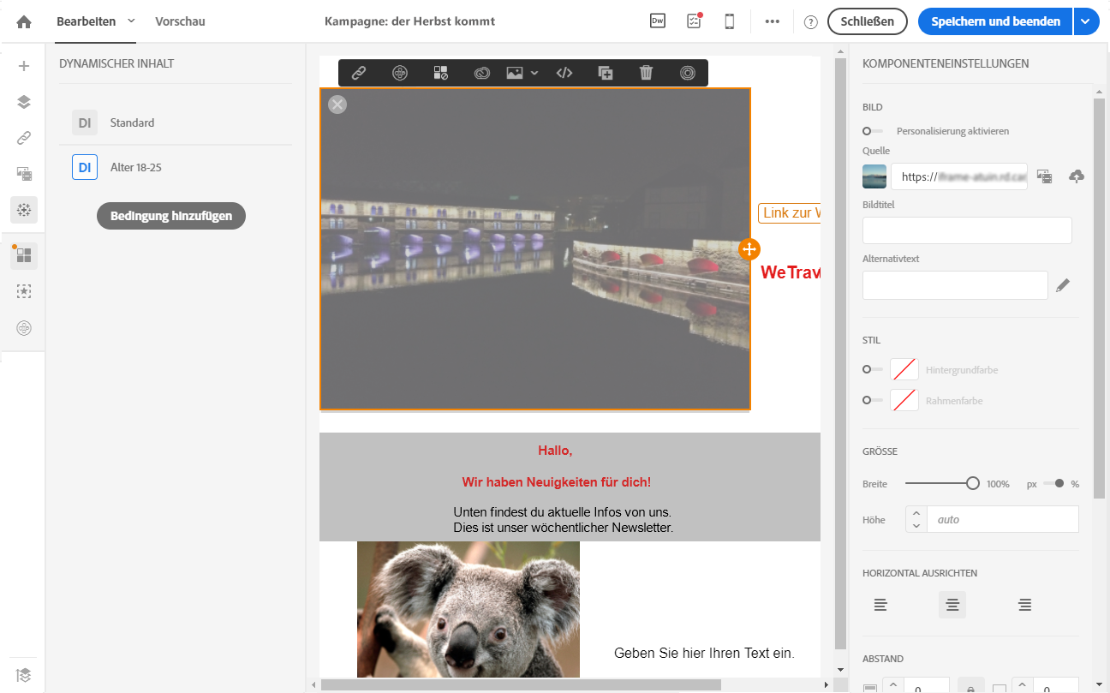The height and width of the screenshot is (693, 1110).
Task: Click the canvas horizontal scrollbar
Action: tap(521, 684)
